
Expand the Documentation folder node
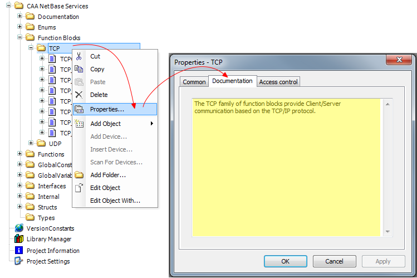point(20,16)
